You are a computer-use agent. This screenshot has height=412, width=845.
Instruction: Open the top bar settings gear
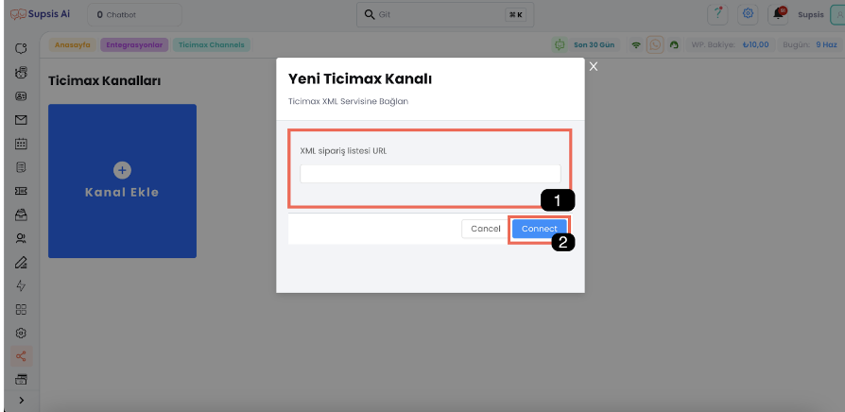748,14
